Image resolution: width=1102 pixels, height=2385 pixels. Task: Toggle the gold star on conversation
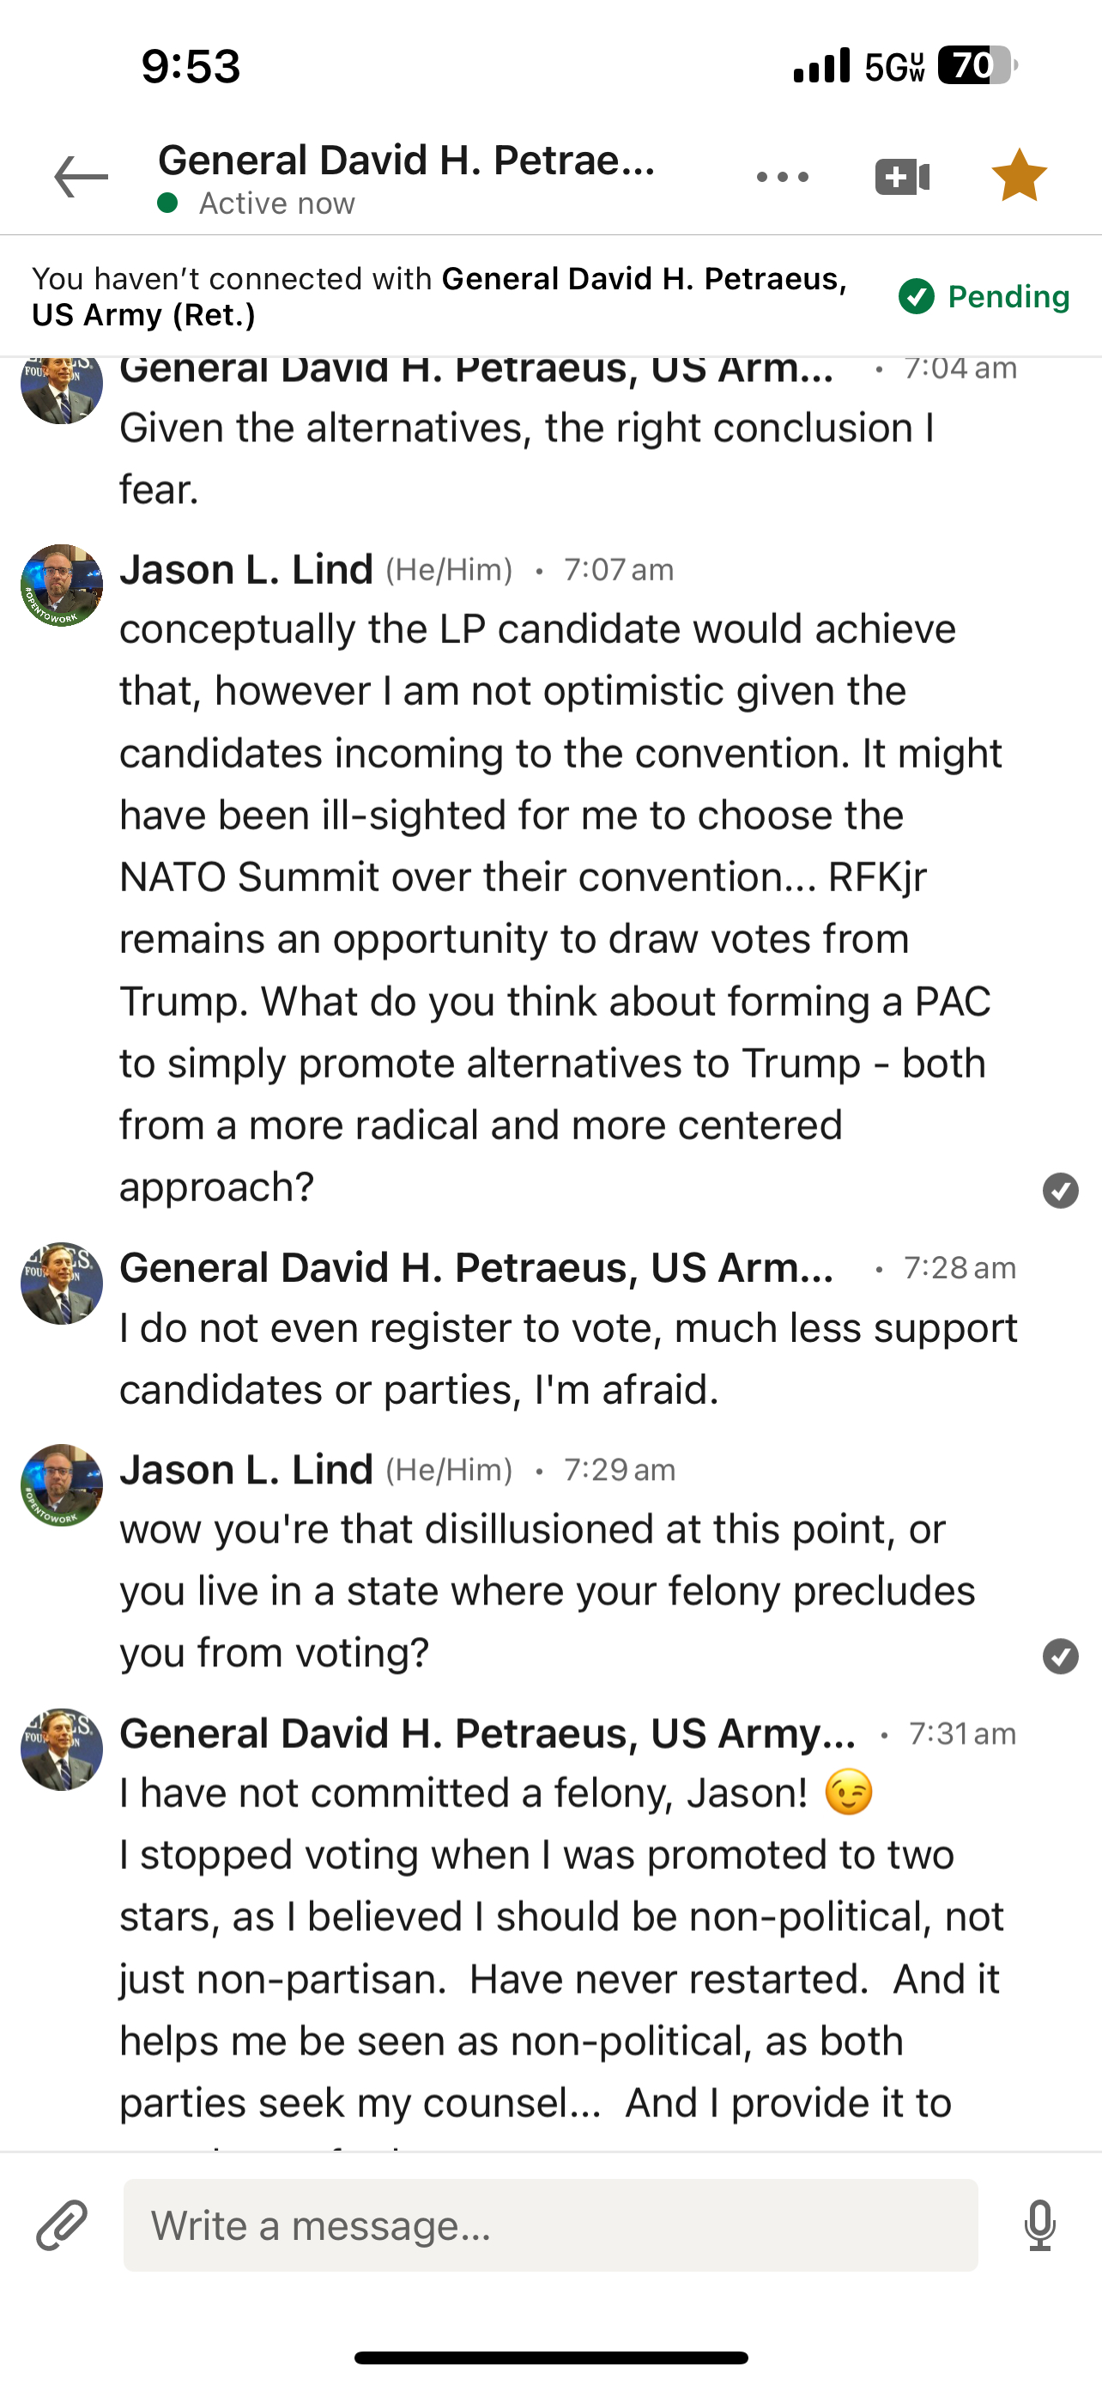point(1019,176)
